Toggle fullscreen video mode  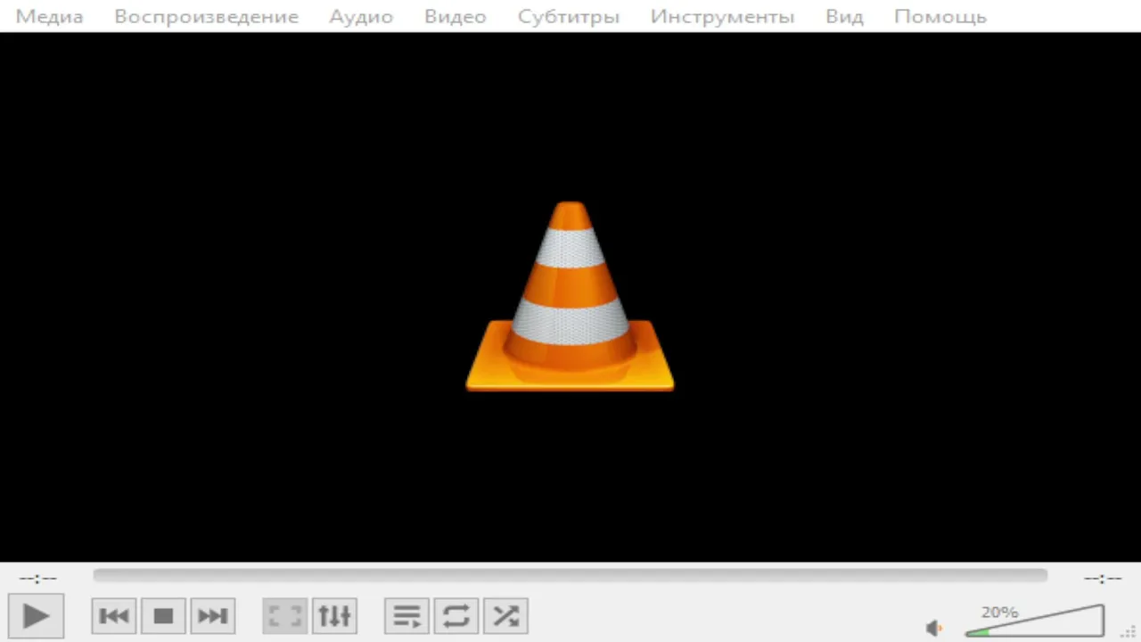(285, 615)
